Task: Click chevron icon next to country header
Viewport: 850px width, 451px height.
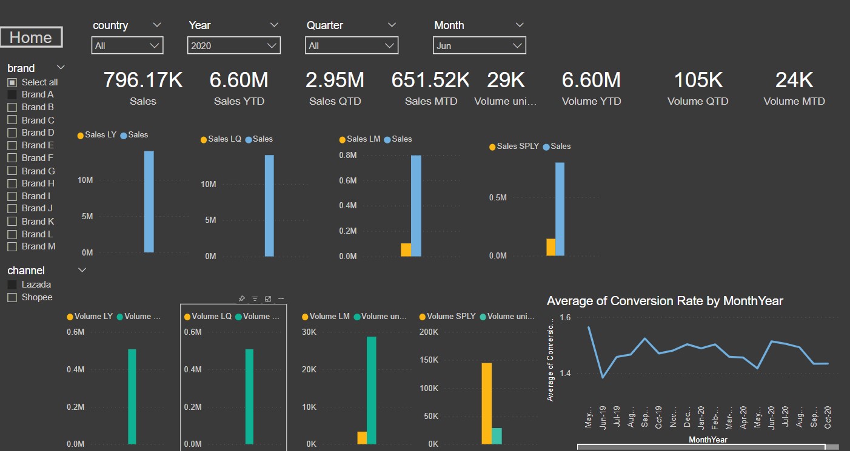Action: point(157,25)
